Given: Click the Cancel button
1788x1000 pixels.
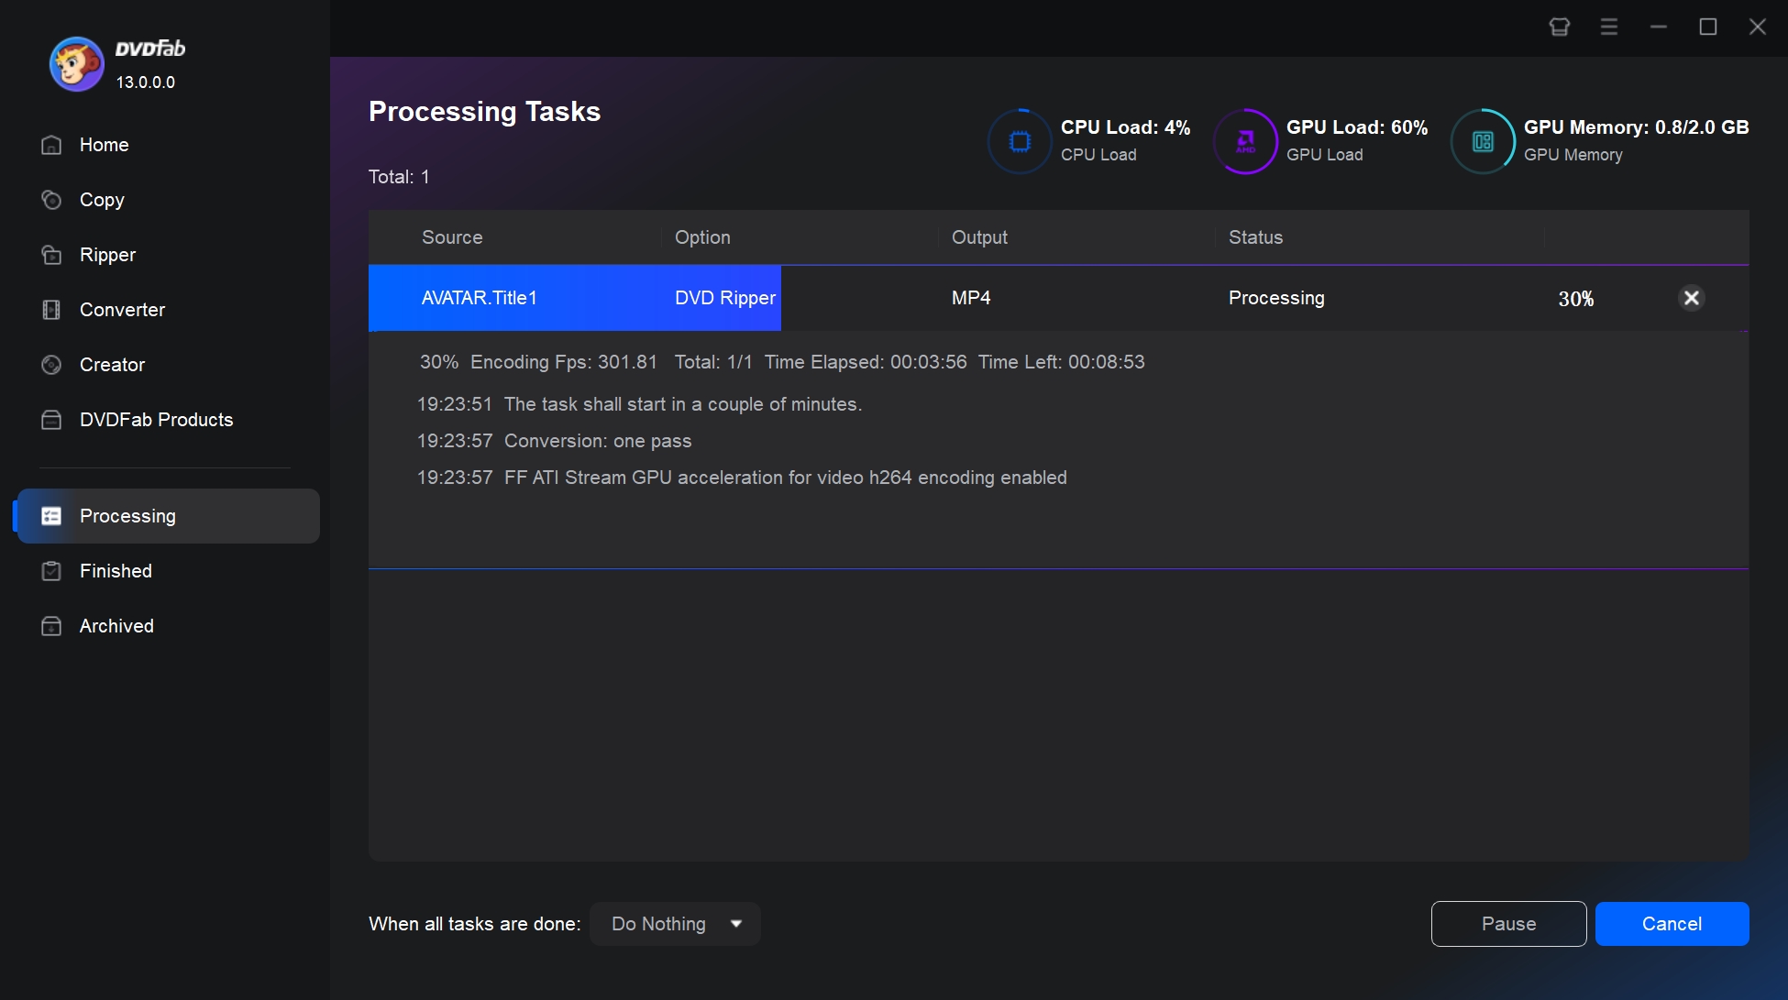Looking at the screenshot, I should (x=1672, y=923).
